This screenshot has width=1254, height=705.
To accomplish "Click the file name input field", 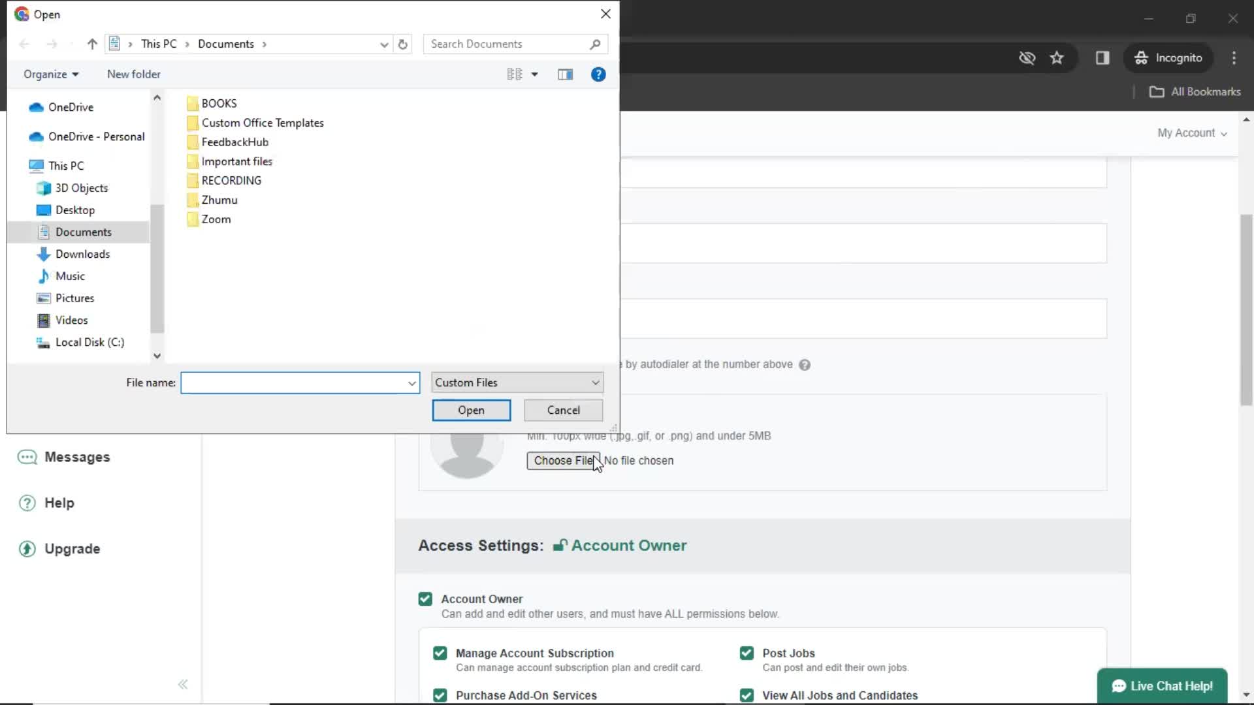I will click(298, 382).
